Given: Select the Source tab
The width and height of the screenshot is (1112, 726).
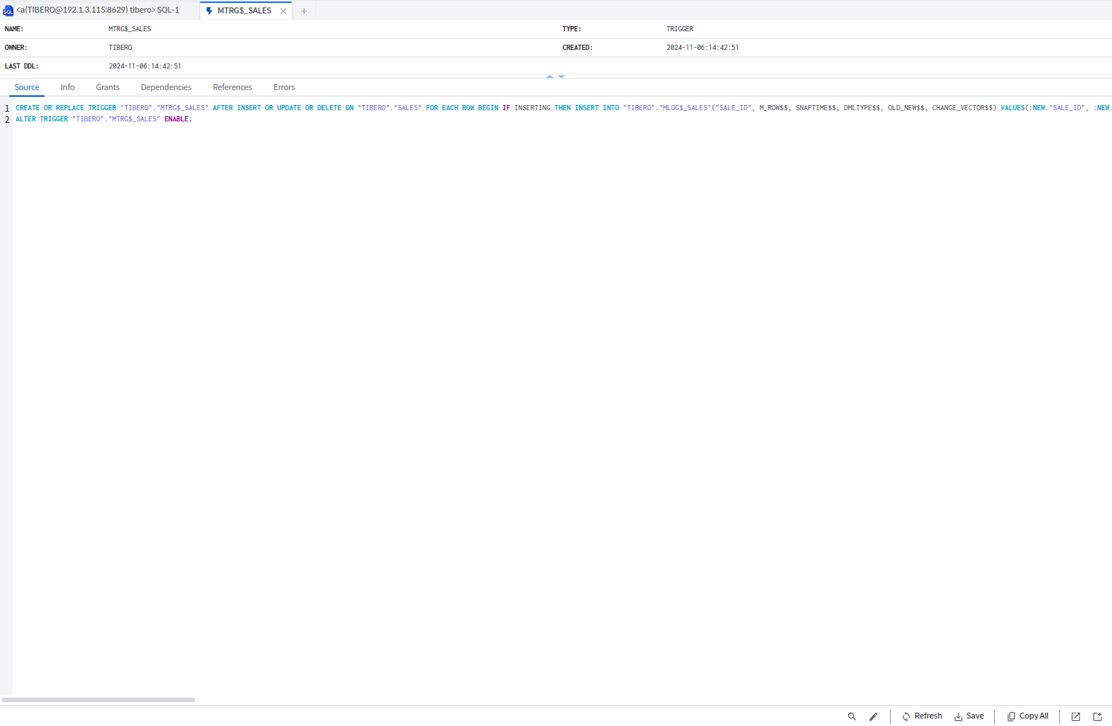Looking at the screenshot, I should tap(27, 87).
